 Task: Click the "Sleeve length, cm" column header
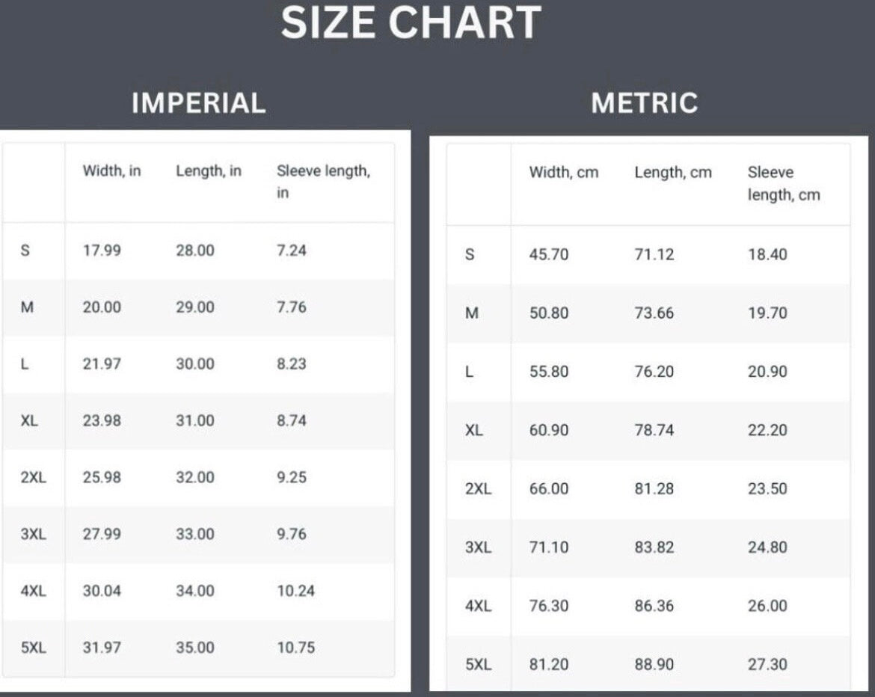point(783,183)
